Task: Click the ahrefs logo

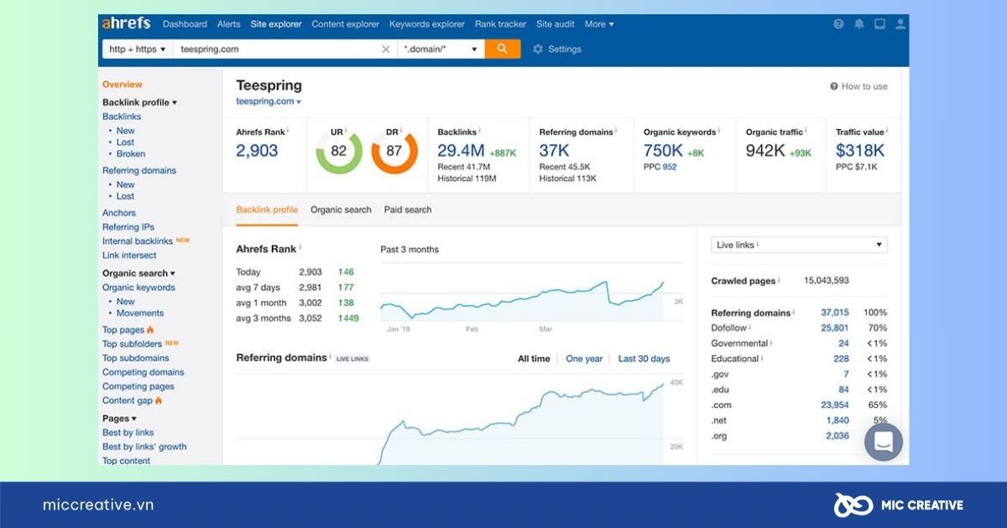Action: [x=128, y=23]
